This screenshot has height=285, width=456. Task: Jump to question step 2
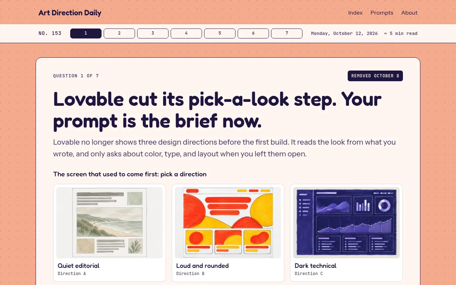(119, 33)
